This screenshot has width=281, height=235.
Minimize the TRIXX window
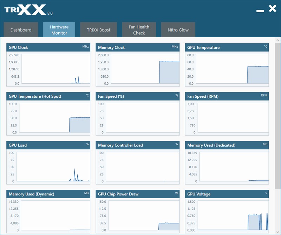pos(260,11)
